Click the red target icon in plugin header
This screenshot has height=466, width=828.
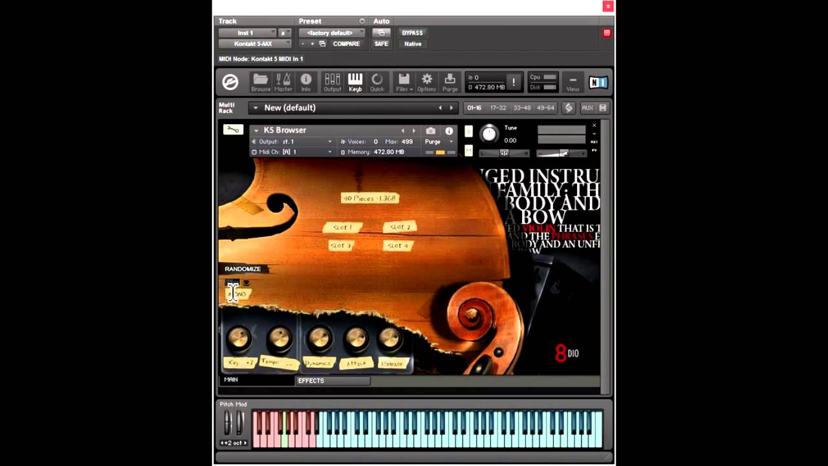click(607, 32)
